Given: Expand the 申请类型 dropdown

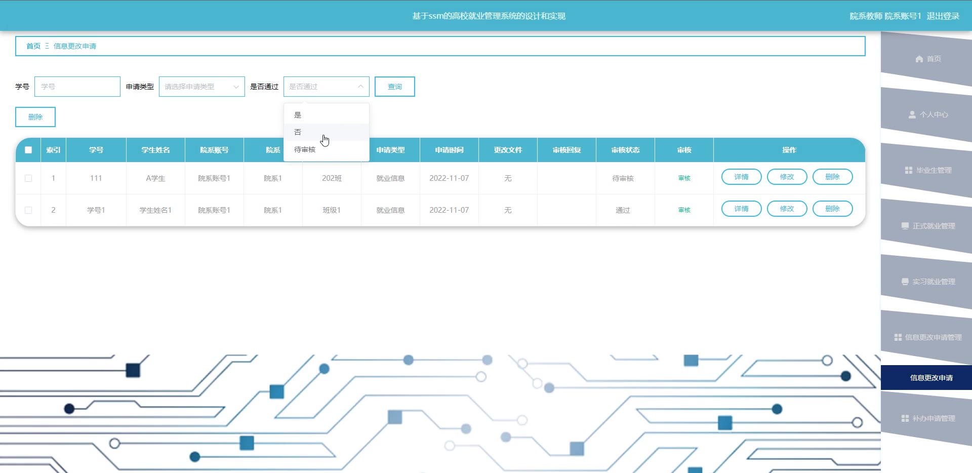Looking at the screenshot, I should pyautogui.click(x=202, y=87).
